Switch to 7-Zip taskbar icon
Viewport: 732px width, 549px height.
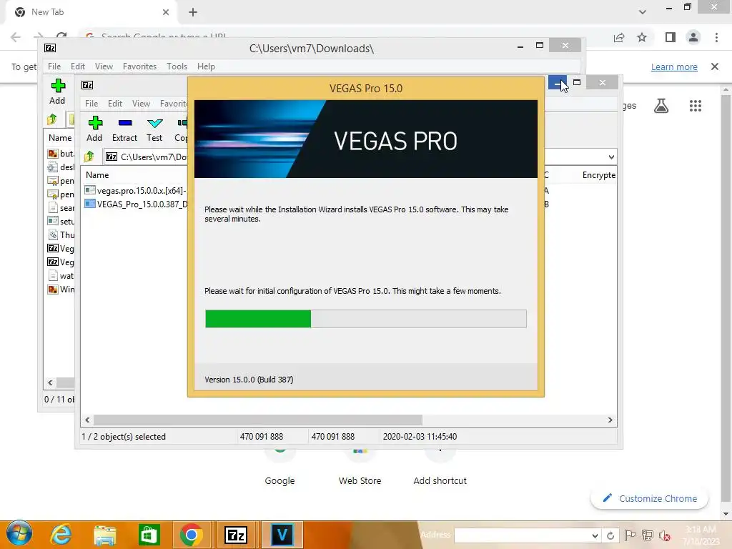coord(236,535)
